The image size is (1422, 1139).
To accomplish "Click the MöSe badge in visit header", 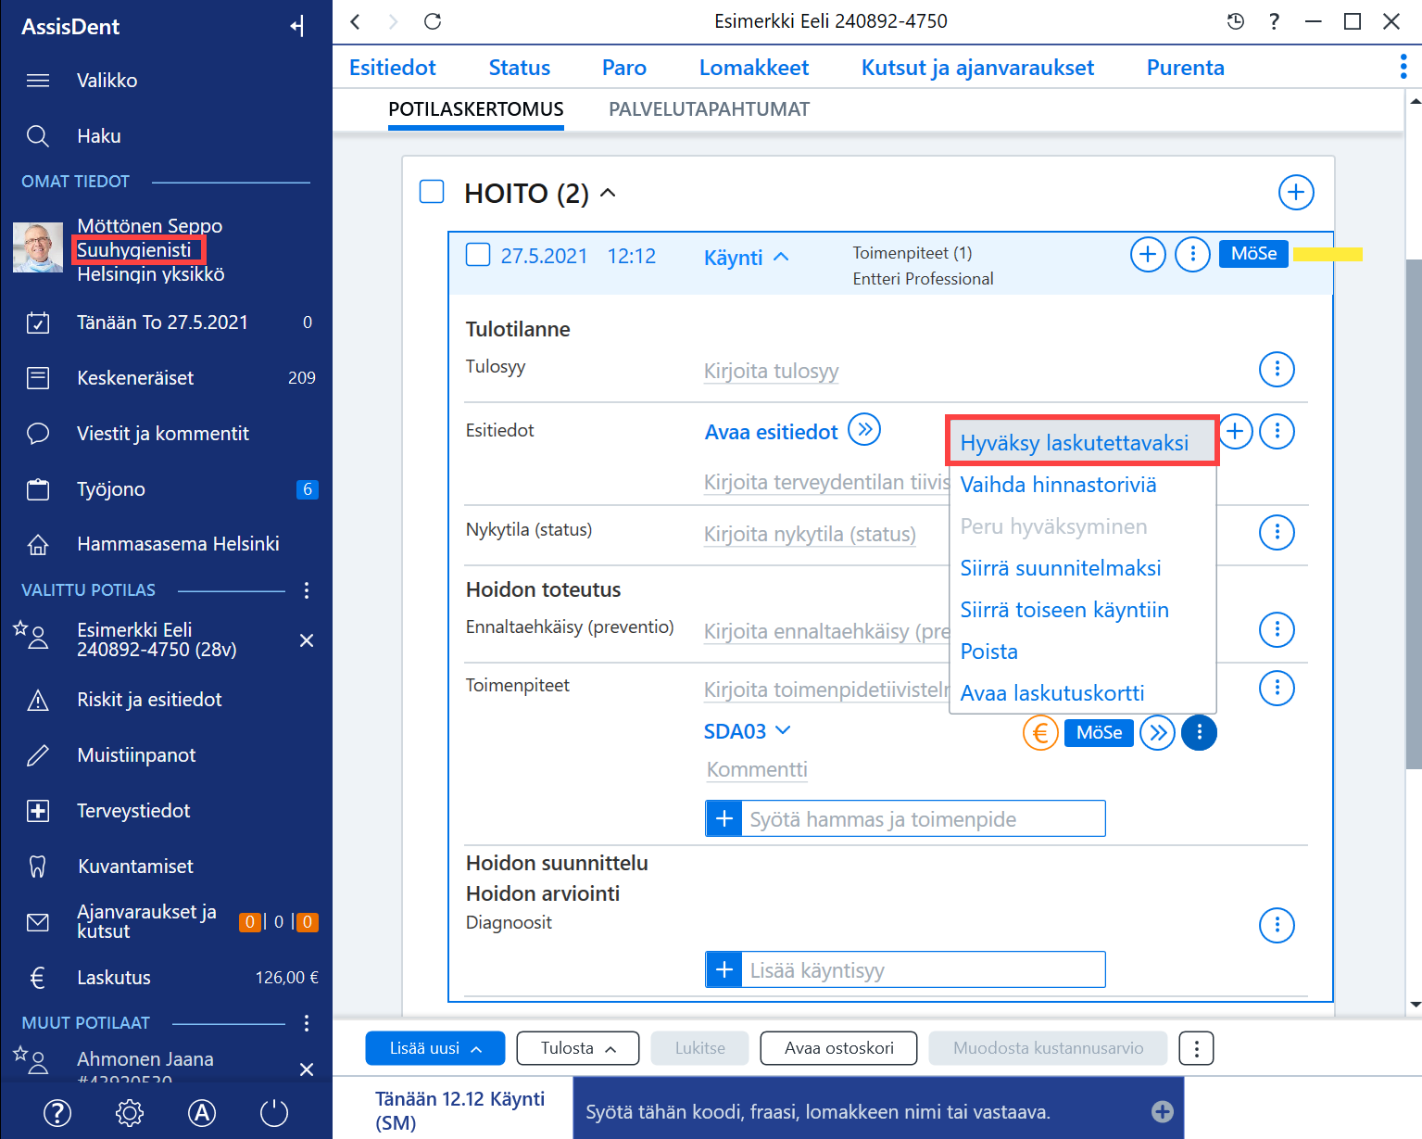I will pyautogui.click(x=1253, y=254).
